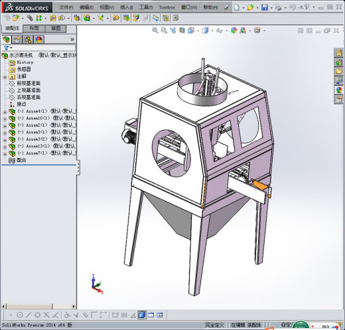The height and width of the screenshot is (330, 345).
Task: Switch to the 草图 (Sketch) tab
Action: 56,29
